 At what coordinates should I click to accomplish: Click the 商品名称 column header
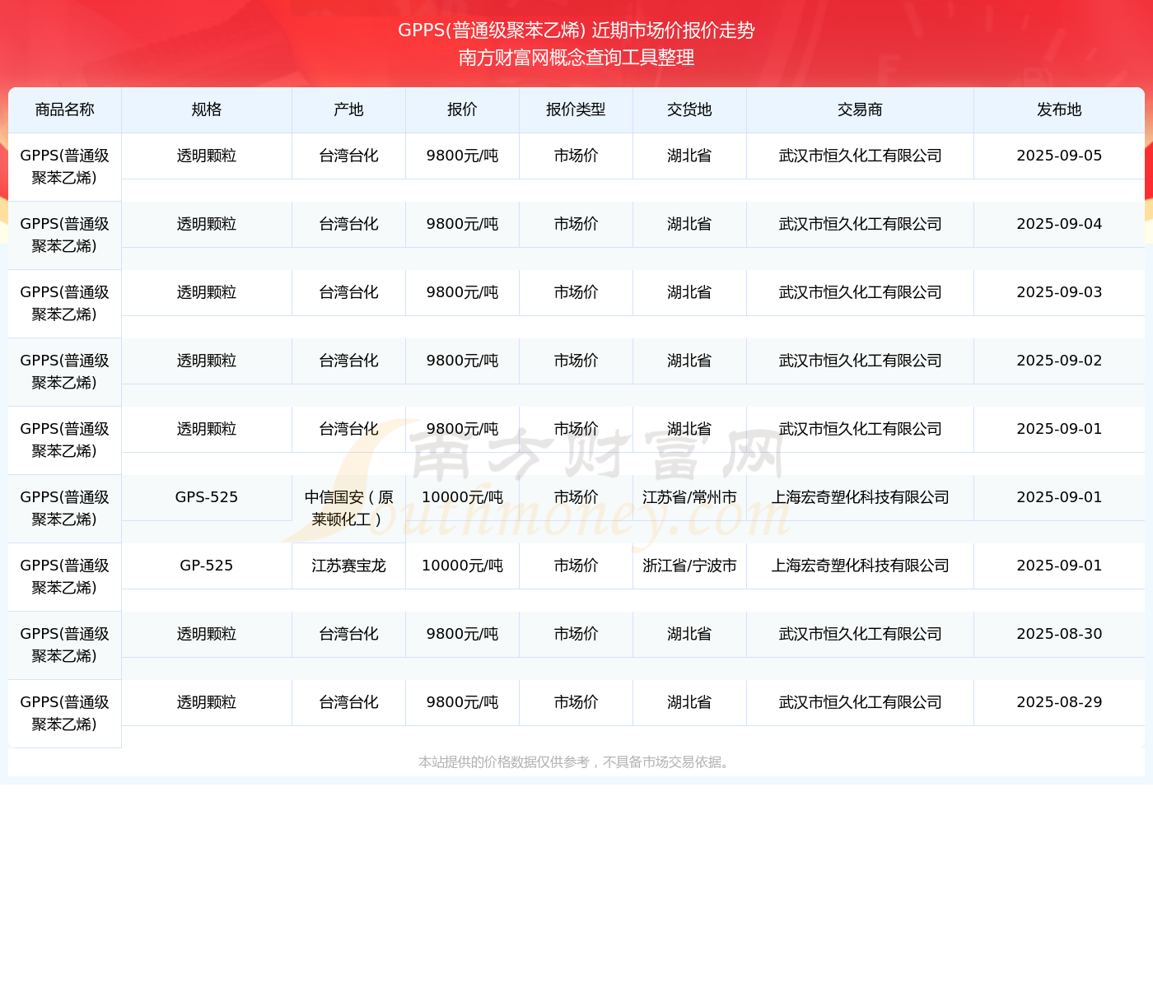(x=64, y=109)
